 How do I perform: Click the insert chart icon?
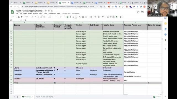[113, 17]
